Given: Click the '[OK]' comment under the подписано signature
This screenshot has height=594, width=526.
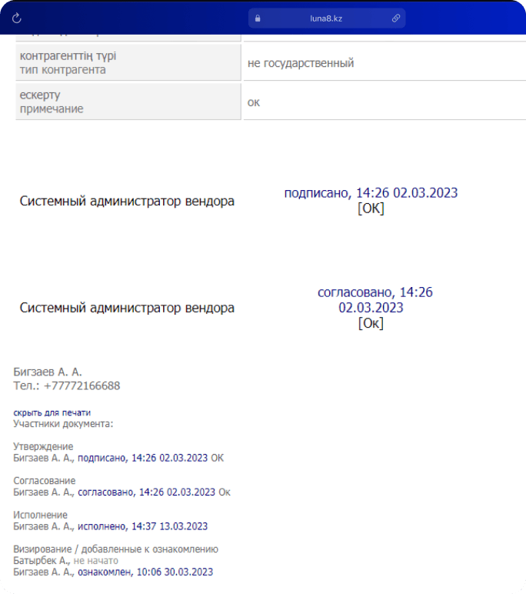Looking at the screenshot, I should coord(371,209).
